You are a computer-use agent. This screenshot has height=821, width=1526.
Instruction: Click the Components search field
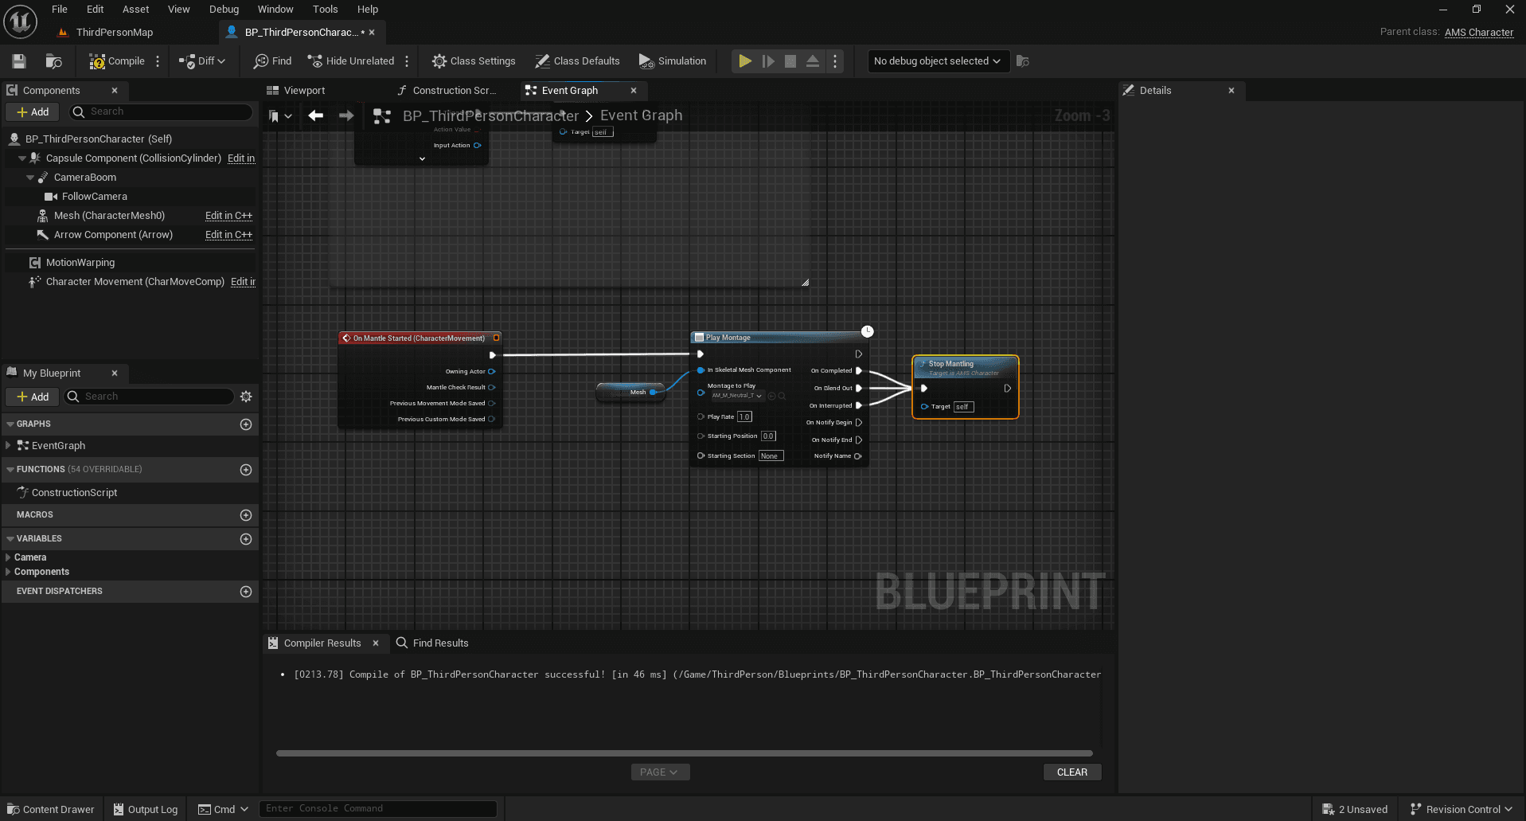point(162,112)
